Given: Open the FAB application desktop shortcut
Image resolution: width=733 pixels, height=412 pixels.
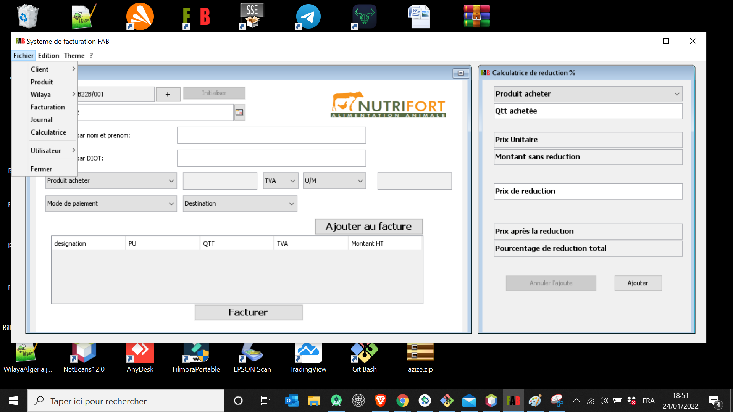Looking at the screenshot, I should click(x=196, y=16).
